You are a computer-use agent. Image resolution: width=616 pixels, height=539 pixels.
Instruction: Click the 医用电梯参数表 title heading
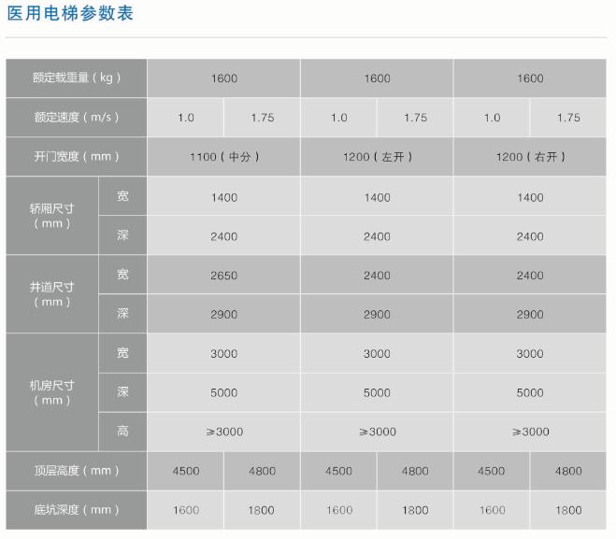click(x=70, y=13)
